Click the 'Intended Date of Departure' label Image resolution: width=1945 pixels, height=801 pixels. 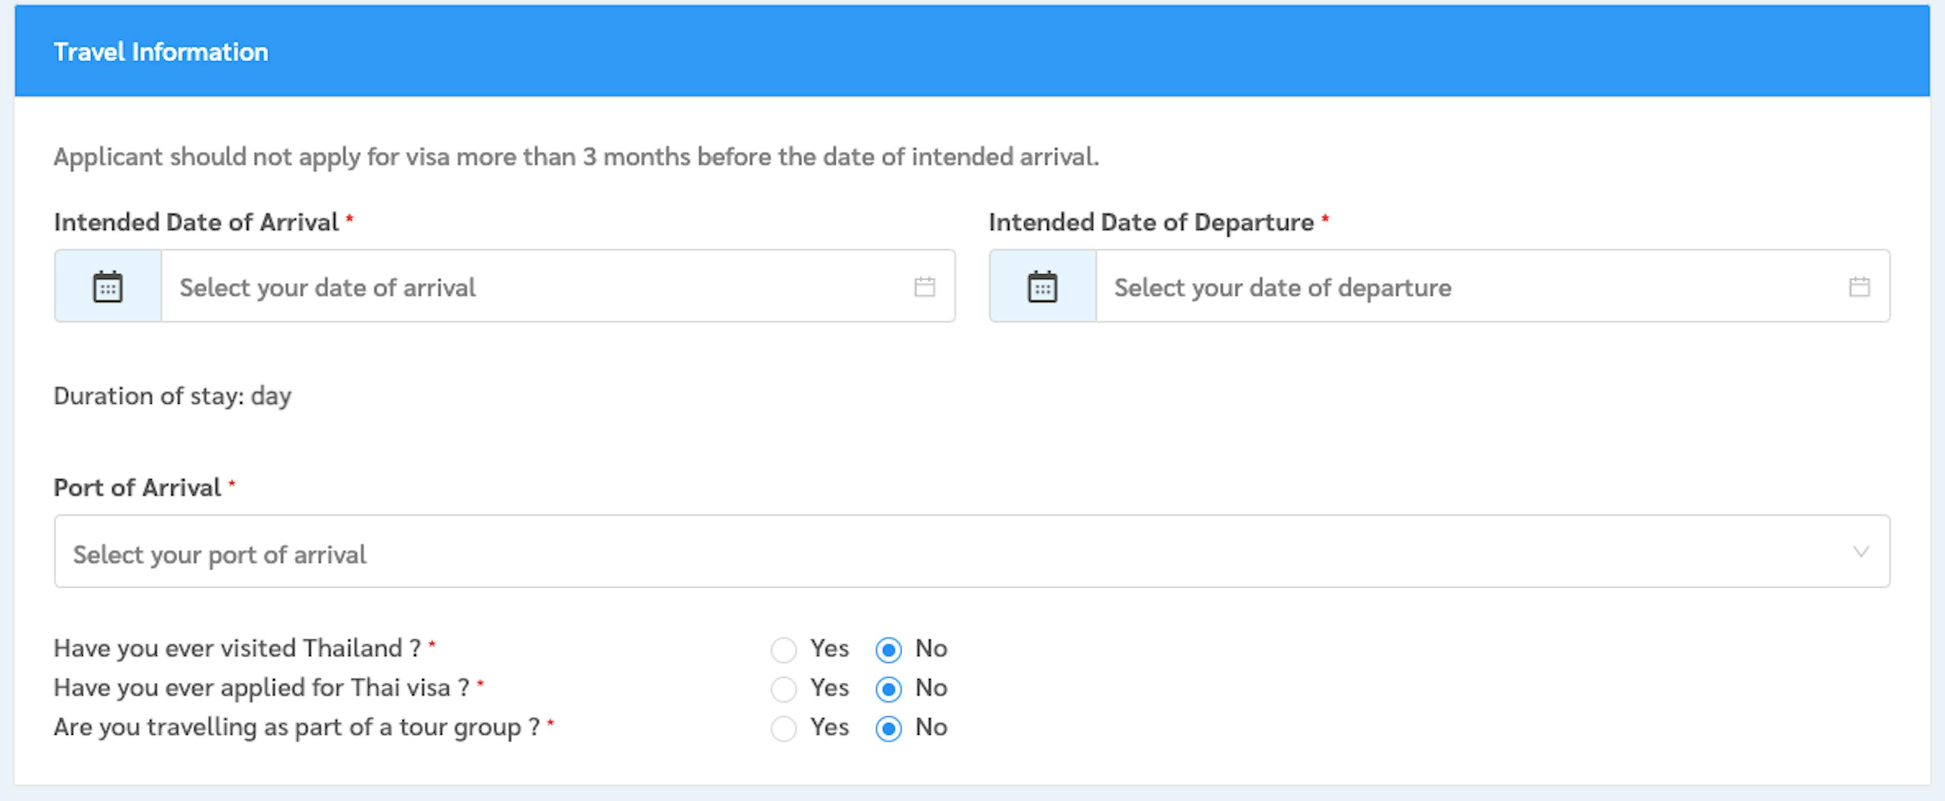pos(1151,223)
